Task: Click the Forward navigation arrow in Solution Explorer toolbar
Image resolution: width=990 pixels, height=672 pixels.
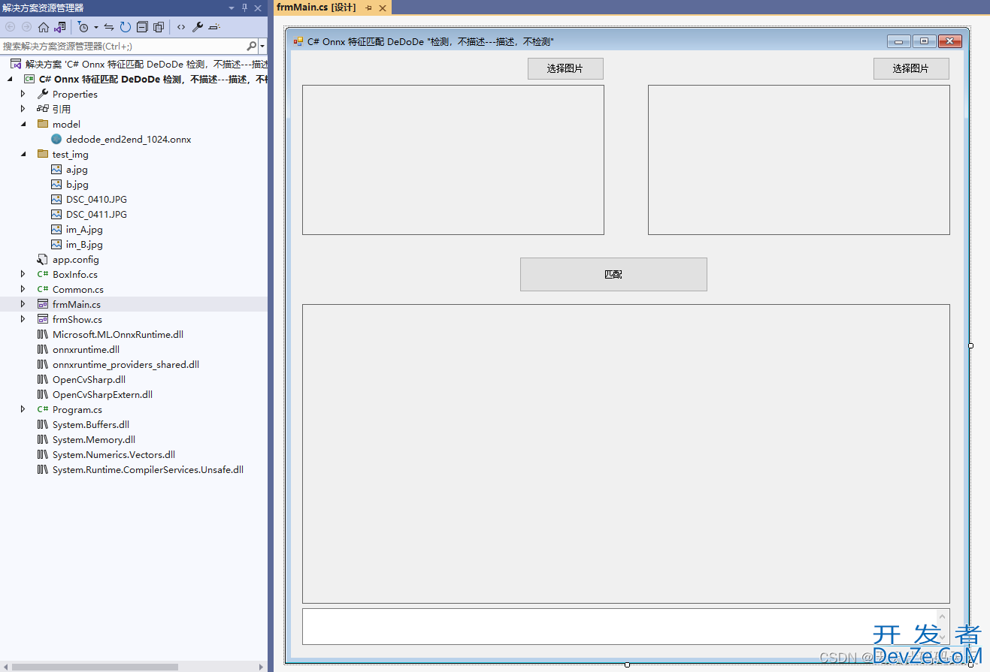Action: [26, 27]
